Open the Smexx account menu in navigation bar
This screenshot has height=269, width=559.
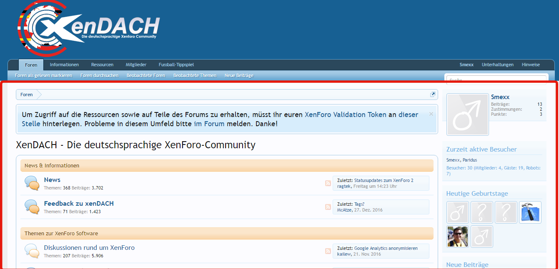pos(466,65)
